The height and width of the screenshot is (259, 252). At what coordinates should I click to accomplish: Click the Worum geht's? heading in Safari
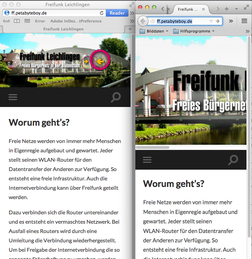pos(39,122)
